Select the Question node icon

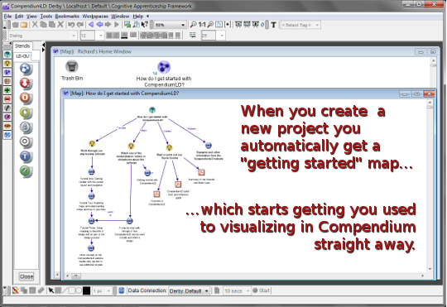point(7,55)
